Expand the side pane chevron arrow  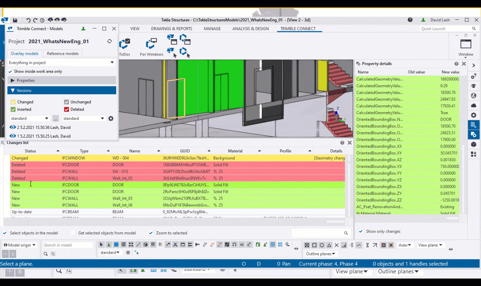point(474,66)
